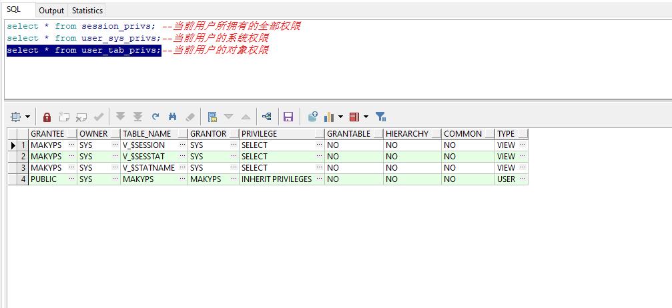Click the session_privs query line in editor
672x308 pixels.
[x=81, y=26]
